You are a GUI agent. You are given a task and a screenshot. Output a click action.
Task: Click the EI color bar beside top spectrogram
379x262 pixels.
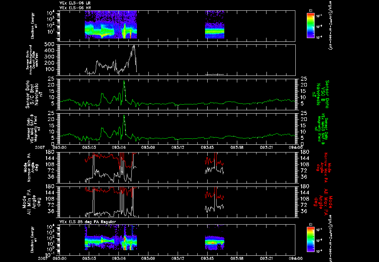coord(311,26)
